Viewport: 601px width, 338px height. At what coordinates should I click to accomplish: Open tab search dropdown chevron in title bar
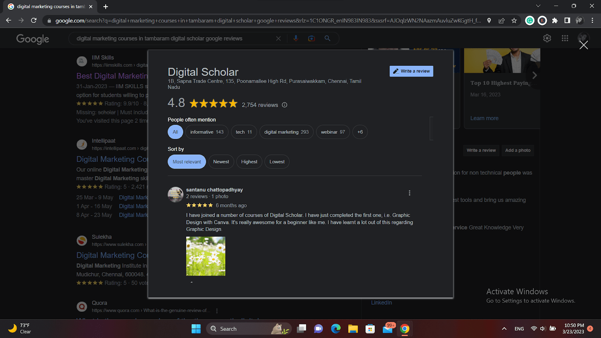click(538, 6)
